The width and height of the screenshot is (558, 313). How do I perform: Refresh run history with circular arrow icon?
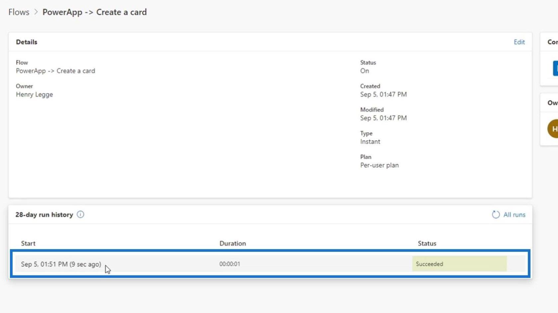(496, 215)
